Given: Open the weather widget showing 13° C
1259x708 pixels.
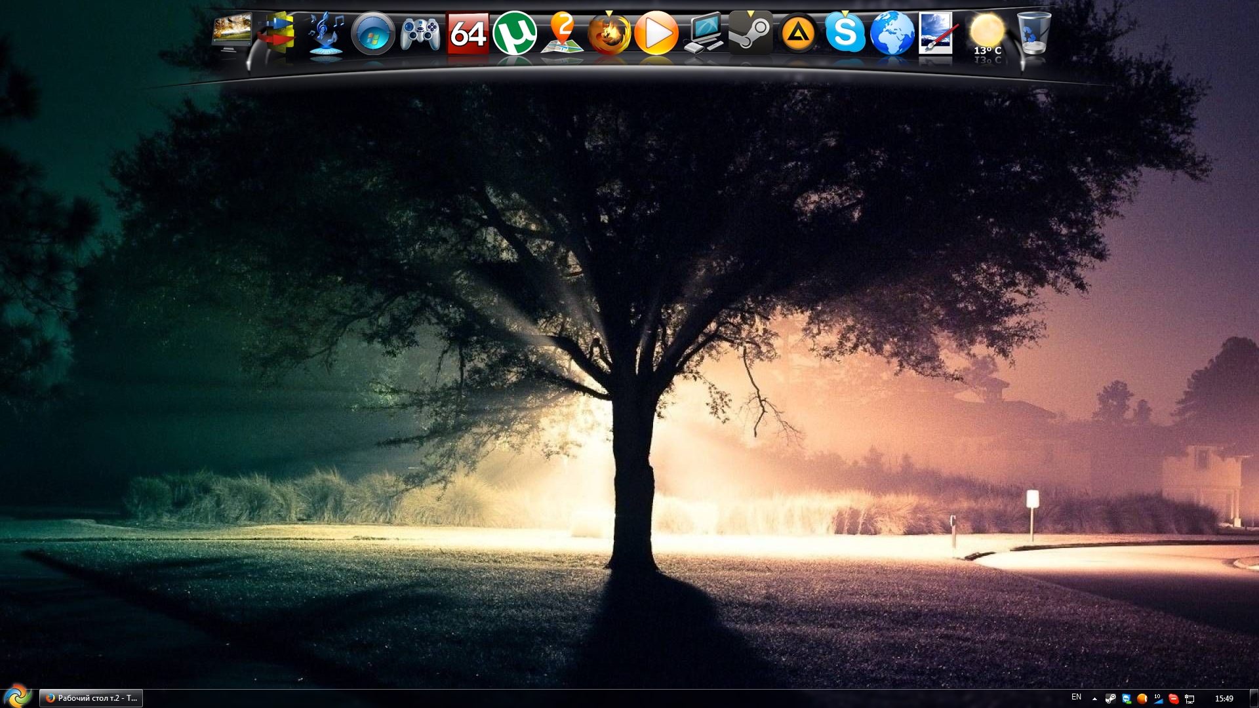Looking at the screenshot, I should click(987, 34).
